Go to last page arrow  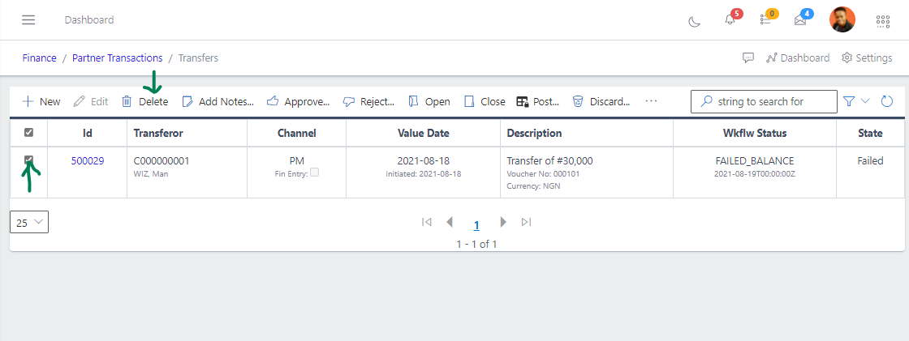click(526, 222)
